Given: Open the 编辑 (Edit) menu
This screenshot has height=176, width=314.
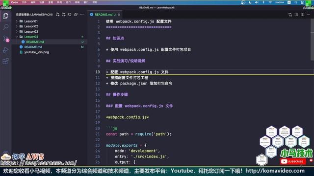Looking at the screenshot, I should [33, 2].
